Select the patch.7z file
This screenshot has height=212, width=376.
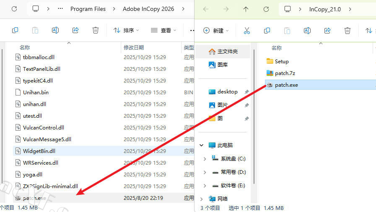(x=285, y=73)
